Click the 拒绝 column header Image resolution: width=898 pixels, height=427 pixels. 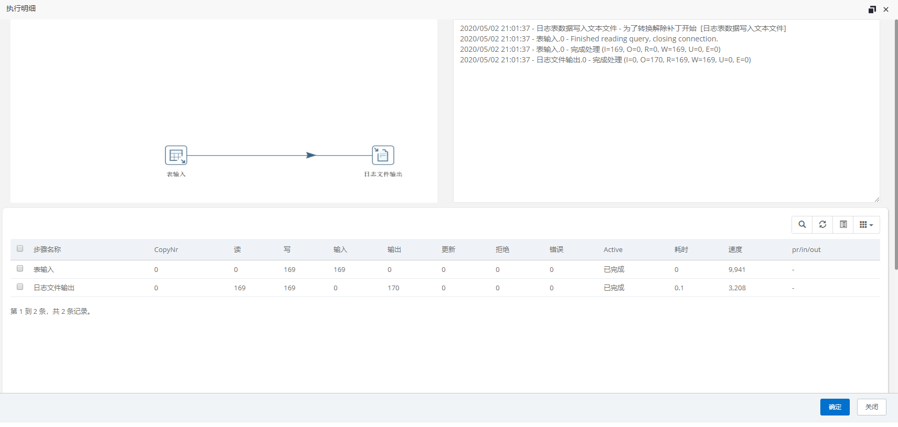pos(502,249)
